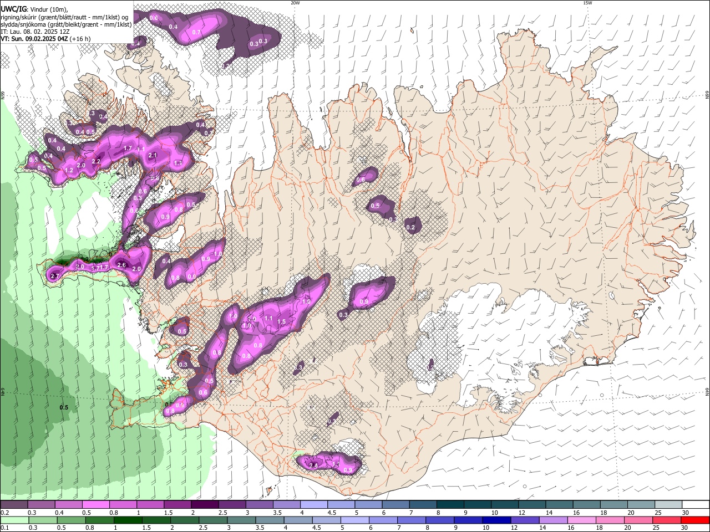Screen dimensions: 710x532
Task: Click the "slydda/snjókoma (grátt/bleikt/grænt - mm/1klst)" line
Action: click(66, 24)
